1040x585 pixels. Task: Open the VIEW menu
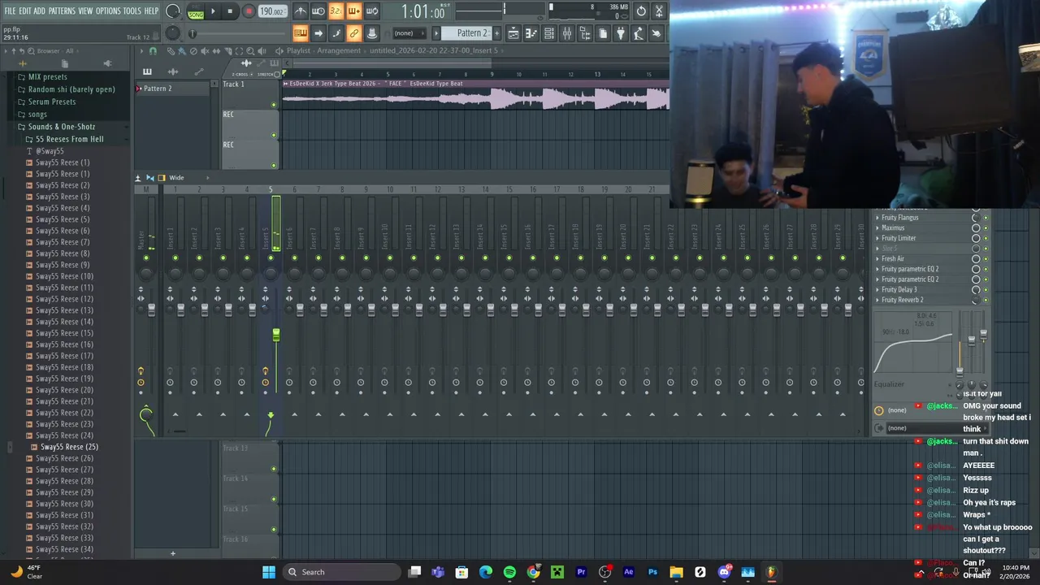[x=85, y=11]
